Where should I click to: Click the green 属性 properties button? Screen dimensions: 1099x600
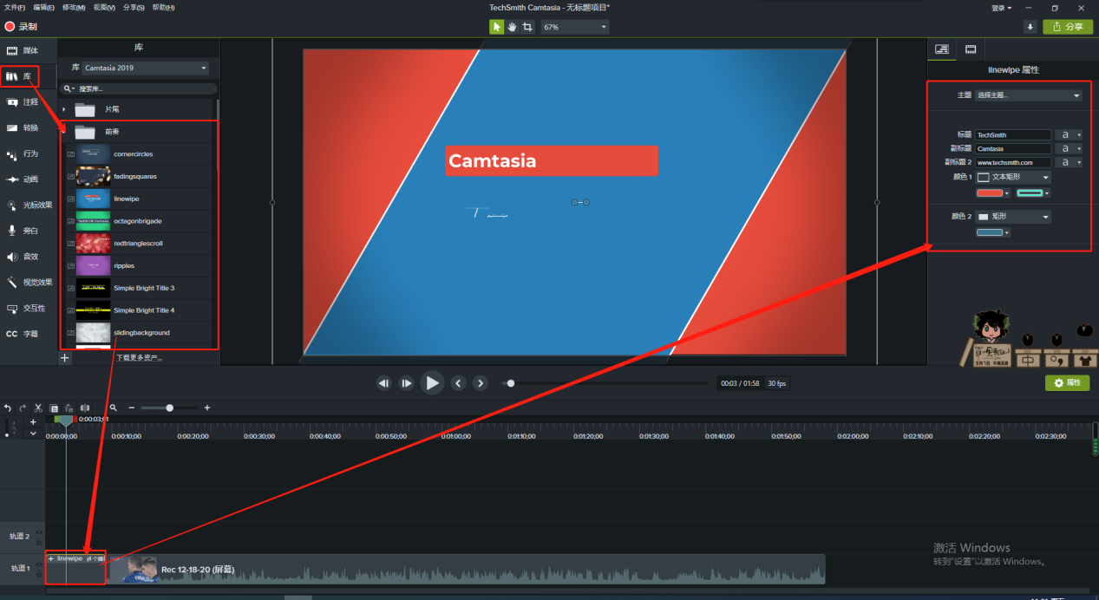(1067, 382)
